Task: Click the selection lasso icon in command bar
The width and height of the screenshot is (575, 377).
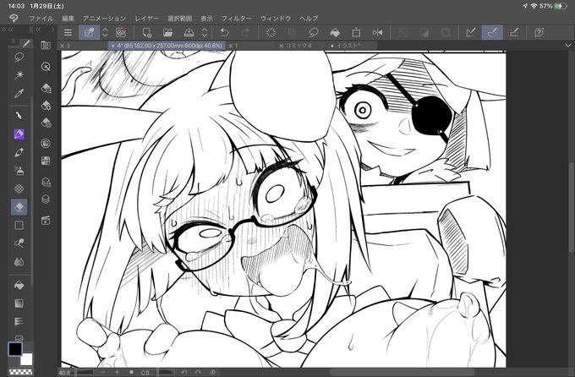Action: 314,33
